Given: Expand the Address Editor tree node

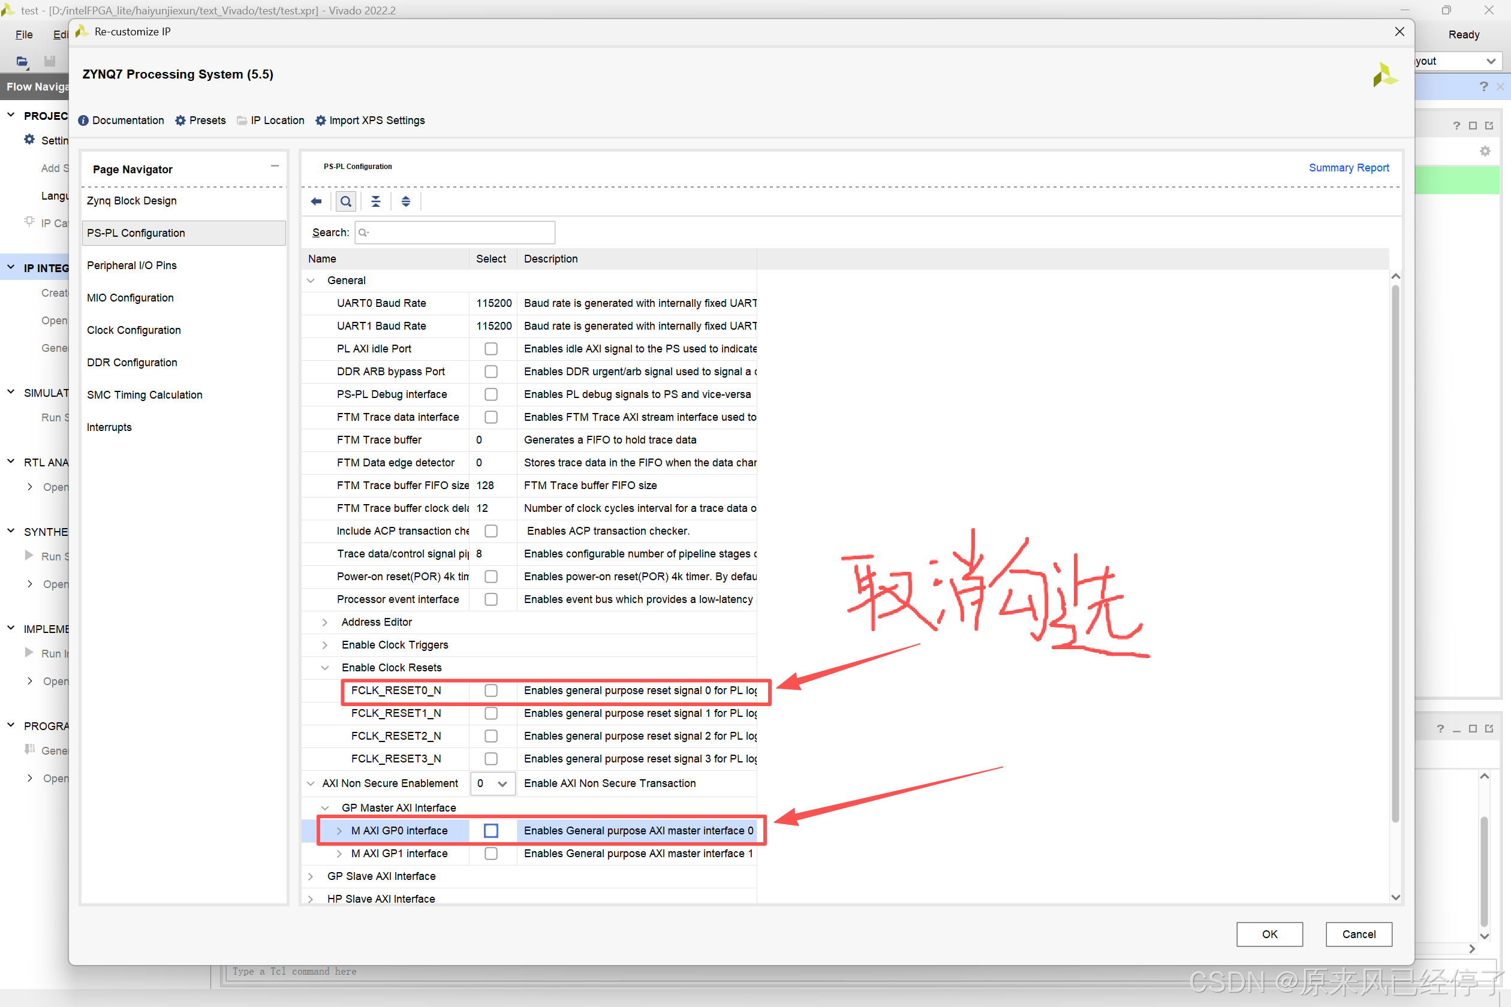Looking at the screenshot, I should pos(325,622).
